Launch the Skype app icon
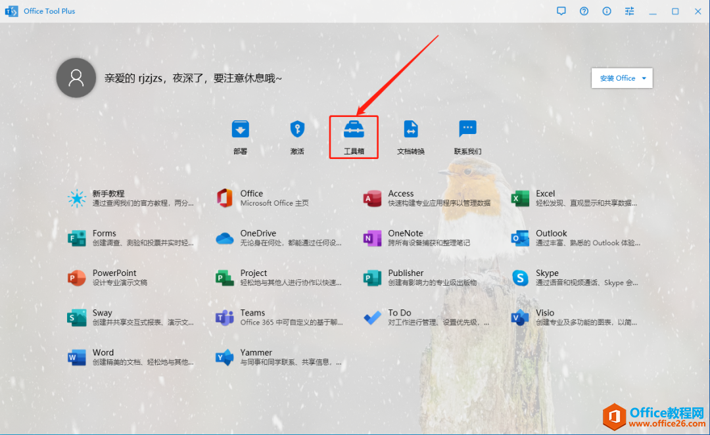The image size is (710, 435). [x=520, y=278]
